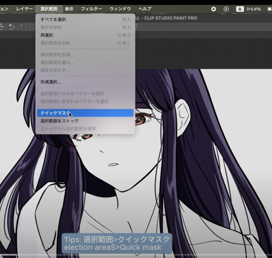The height and width of the screenshot is (258, 272).
Task: Choose 選択範囲をストック menu entry
Action: 85,121
